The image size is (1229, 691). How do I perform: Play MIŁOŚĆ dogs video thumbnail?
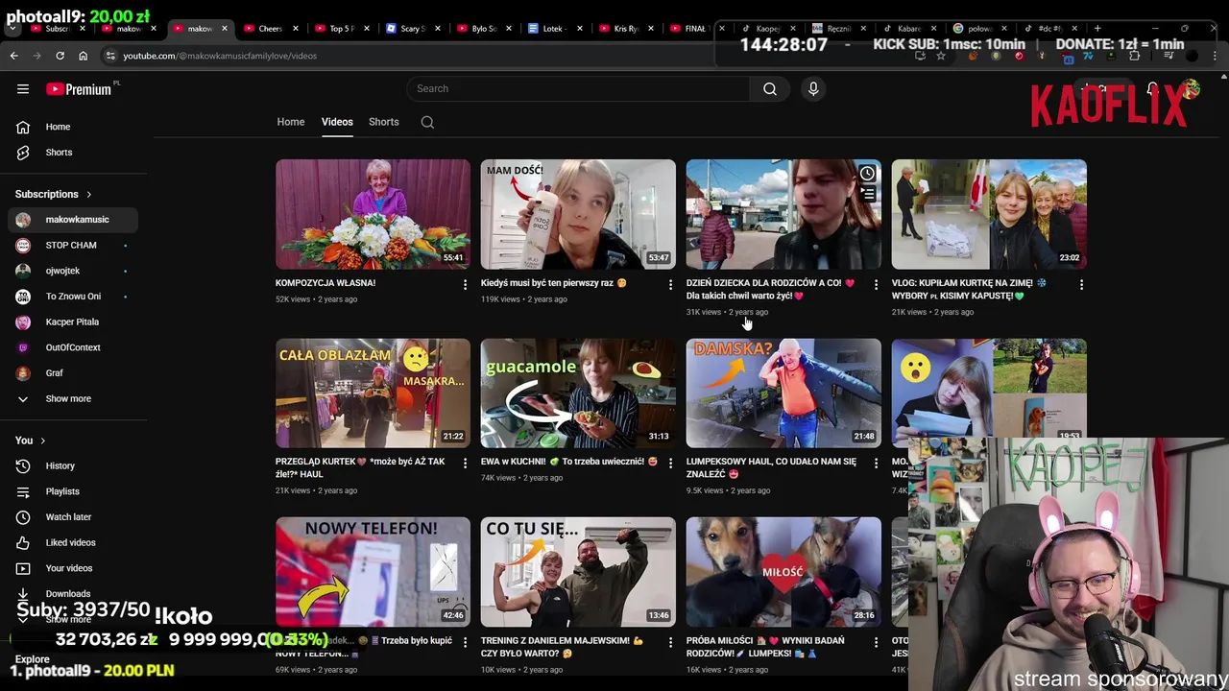click(x=783, y=572)
